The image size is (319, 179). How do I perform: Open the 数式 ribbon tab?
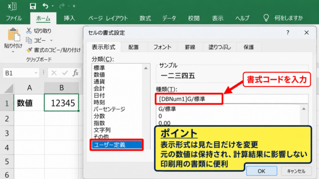coord(145,18)
